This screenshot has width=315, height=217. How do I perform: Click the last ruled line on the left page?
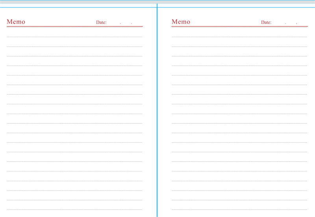click(74, 210)
